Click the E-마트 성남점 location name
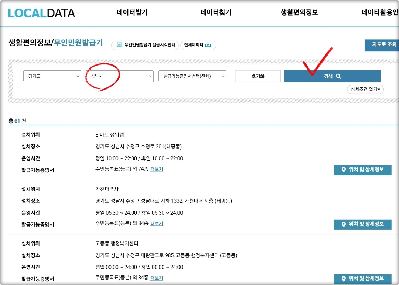This screenshot has width=399, height=285. click(x=110, y=135)
